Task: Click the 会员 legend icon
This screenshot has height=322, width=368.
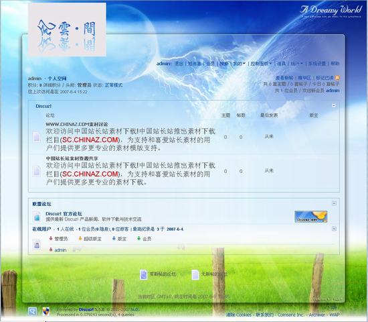Action: tap(139, 238)
